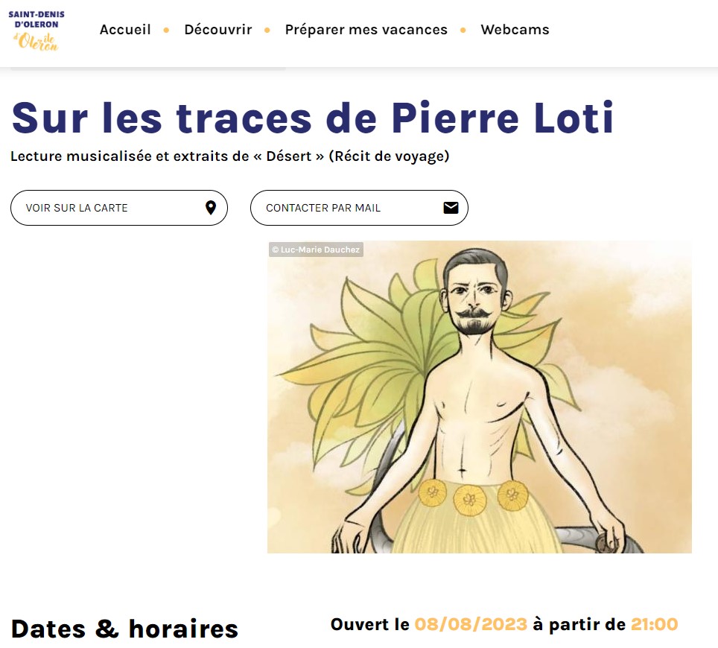This screenshot has width=718, height=648.
Task: Click the Dates & horaires heading
Action: (x=124, y=629)
